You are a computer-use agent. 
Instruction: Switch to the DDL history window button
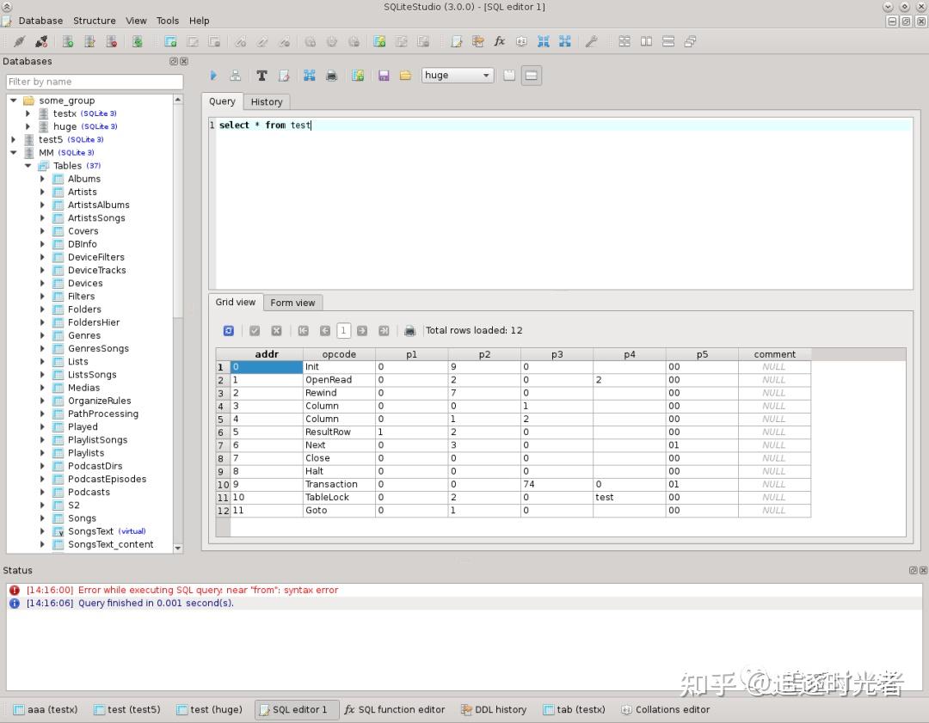[493, 709]
